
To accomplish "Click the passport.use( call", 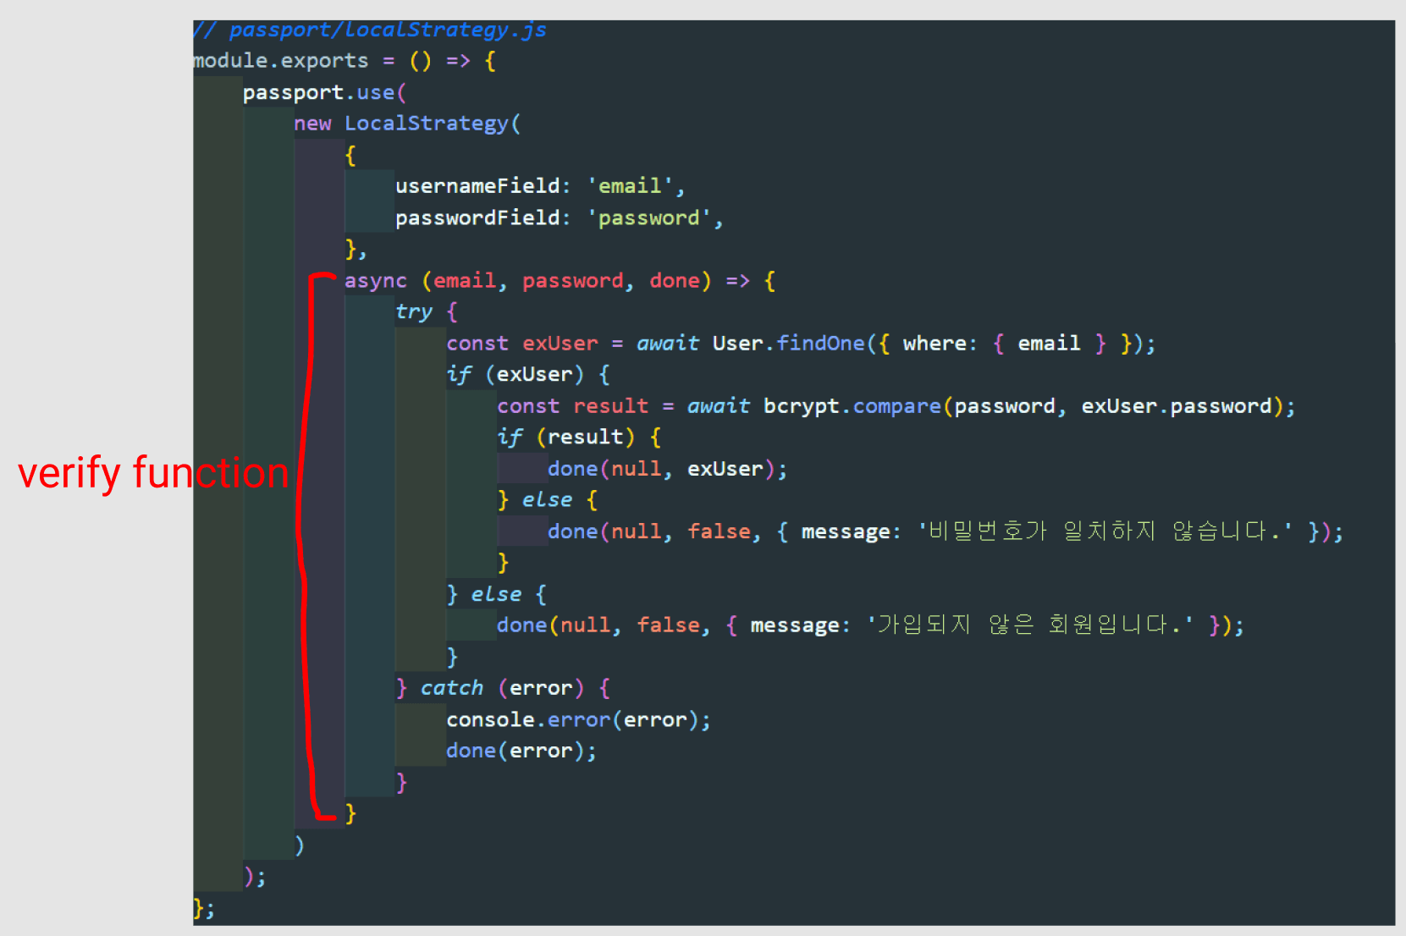I will (x=323, y=93).
